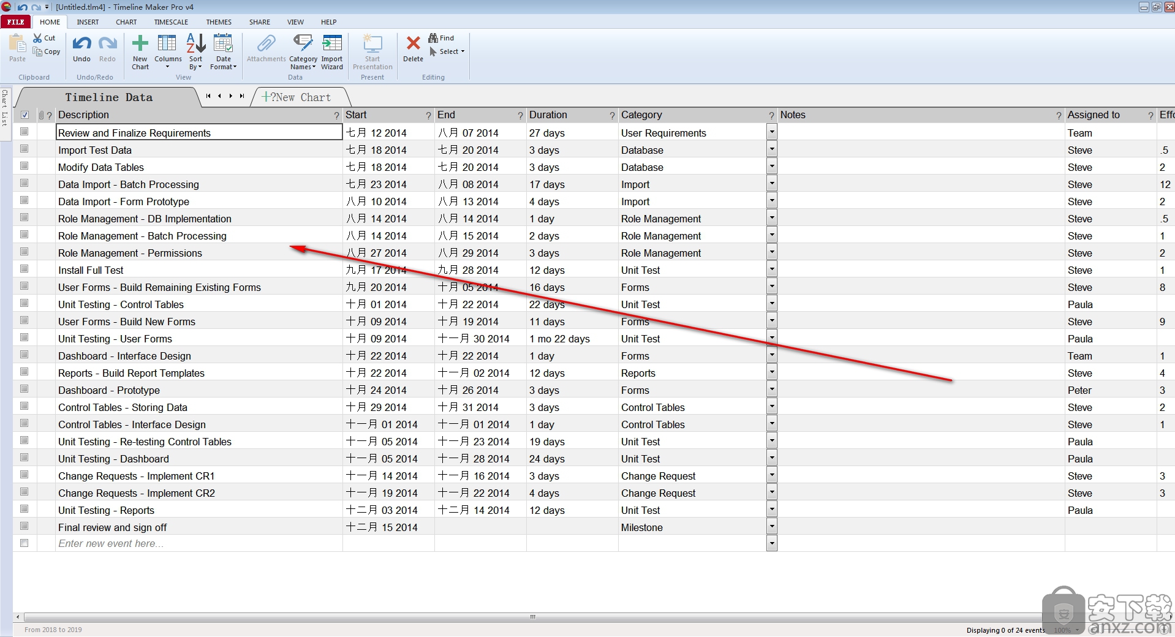Click the red Delete icon
The image size is (1175, 637).
point(414,43)
